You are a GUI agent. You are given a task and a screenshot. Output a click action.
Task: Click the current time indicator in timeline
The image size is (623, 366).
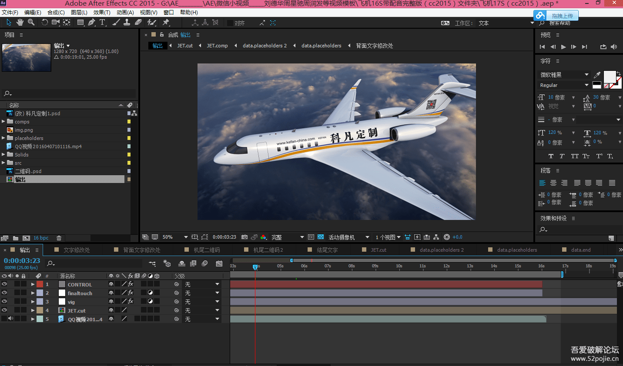tap(255, 266)
